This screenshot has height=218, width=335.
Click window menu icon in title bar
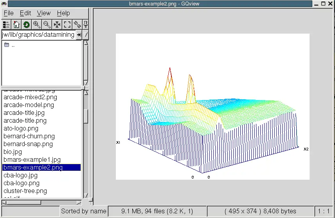point(4,4)
